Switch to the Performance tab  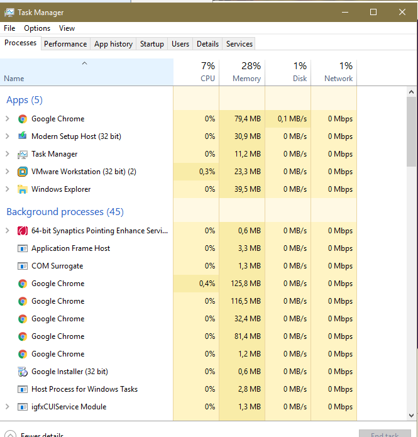(65, 44)
